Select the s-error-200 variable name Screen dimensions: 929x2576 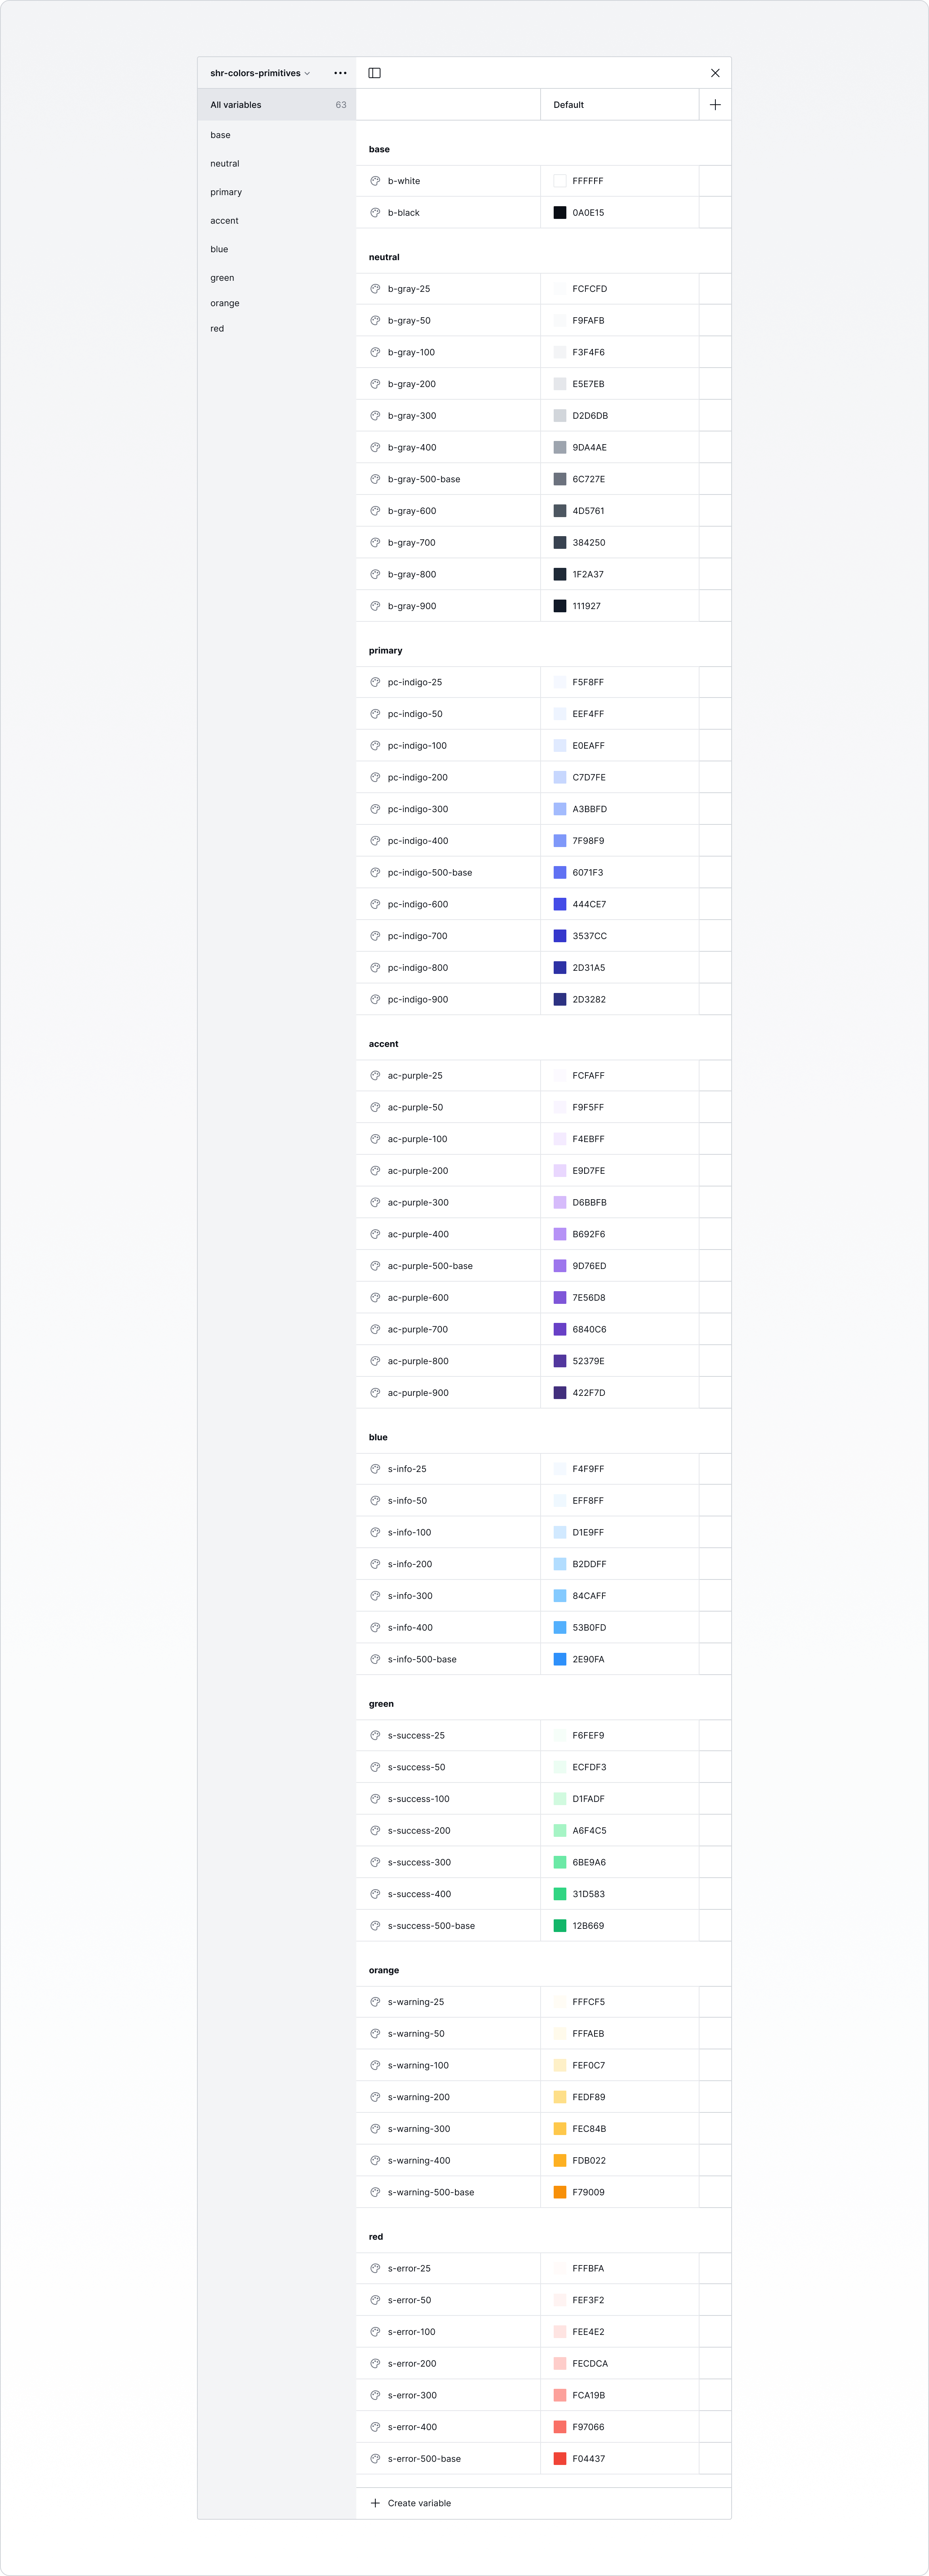coord(413,2363)
